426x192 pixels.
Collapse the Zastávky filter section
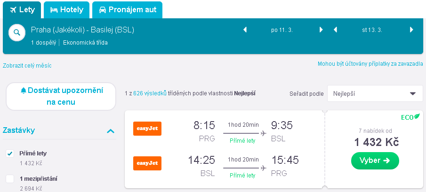[110, 131]
